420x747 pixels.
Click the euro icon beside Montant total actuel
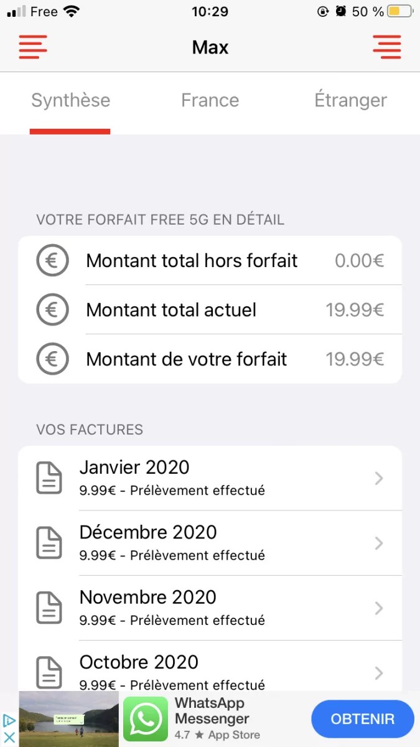pyautogui.click(x=52, y=309)
